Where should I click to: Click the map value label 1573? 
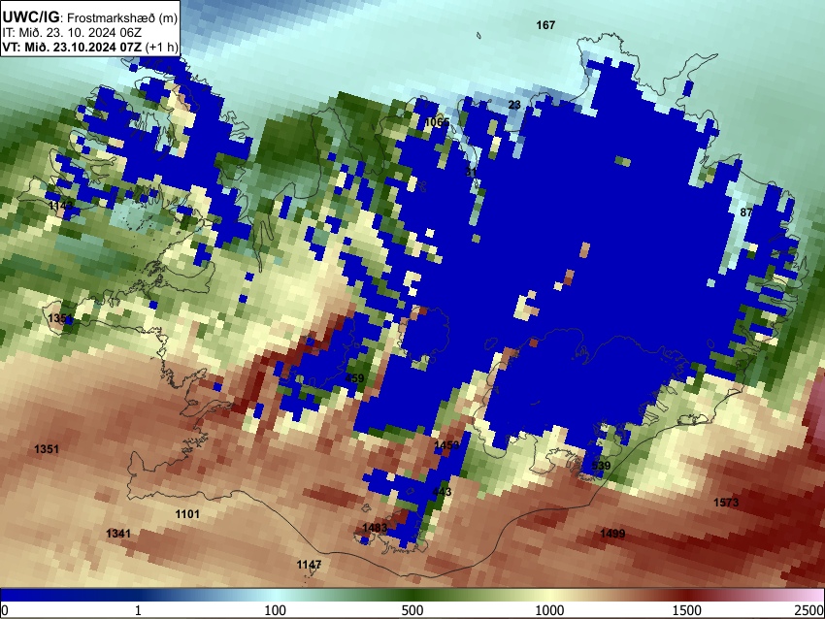[x=726, y=503]
